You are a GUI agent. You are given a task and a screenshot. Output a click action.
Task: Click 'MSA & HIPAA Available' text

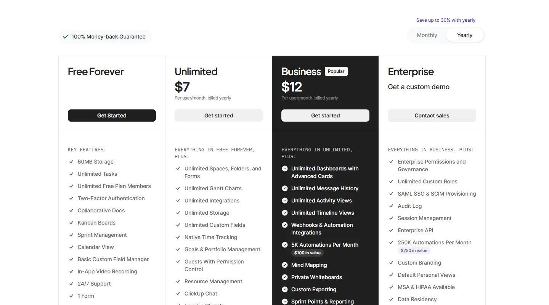tap(426, 287)
